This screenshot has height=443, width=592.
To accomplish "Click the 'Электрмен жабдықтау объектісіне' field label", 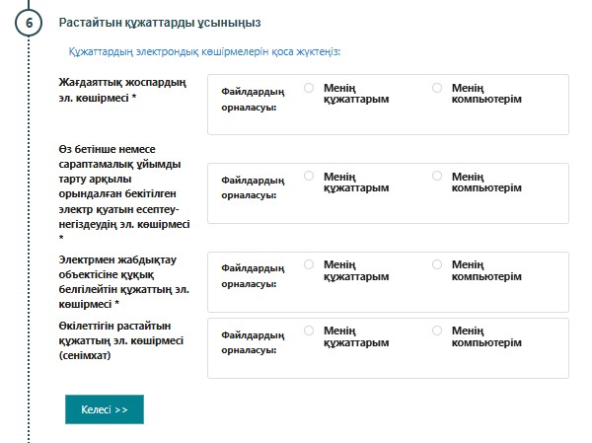I will click(x=120, y=282).
